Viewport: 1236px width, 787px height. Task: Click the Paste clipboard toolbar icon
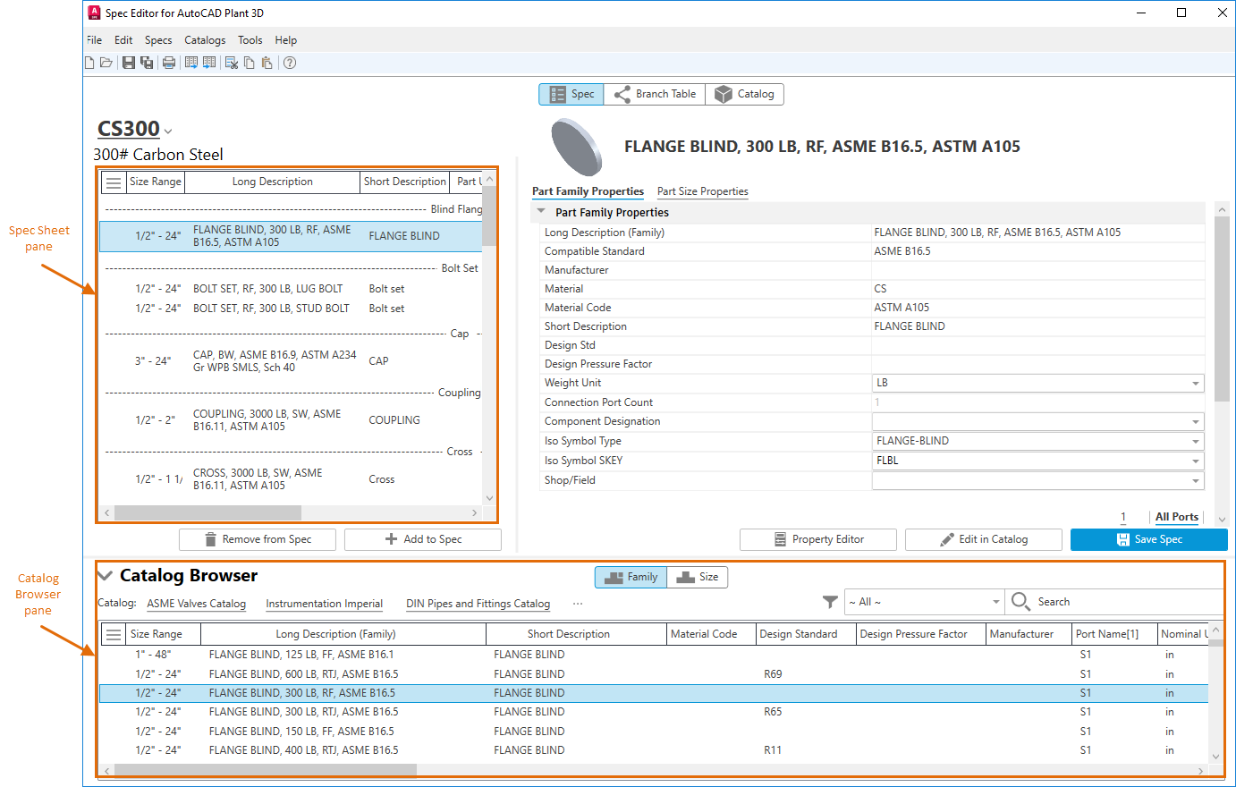point(267,63)
